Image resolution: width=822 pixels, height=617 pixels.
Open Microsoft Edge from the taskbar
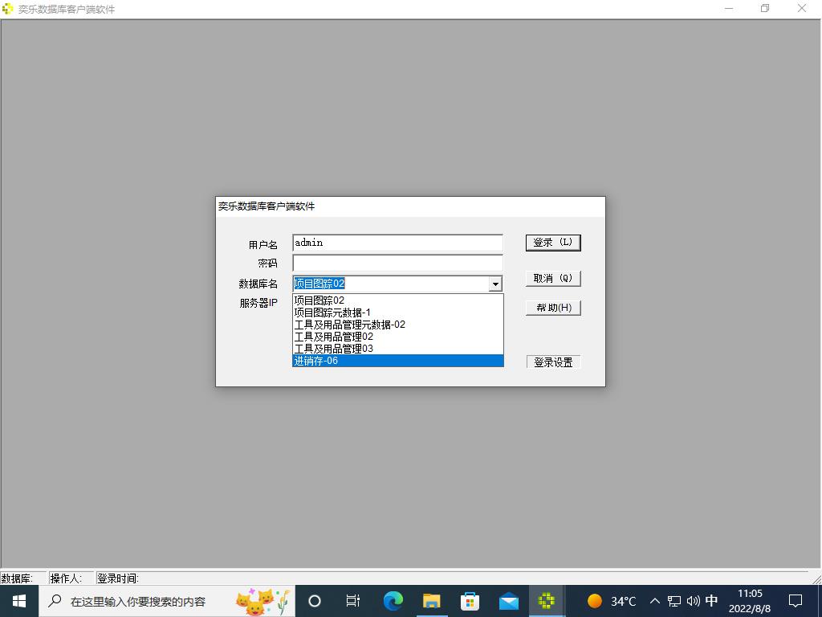[x=393, y=601]
